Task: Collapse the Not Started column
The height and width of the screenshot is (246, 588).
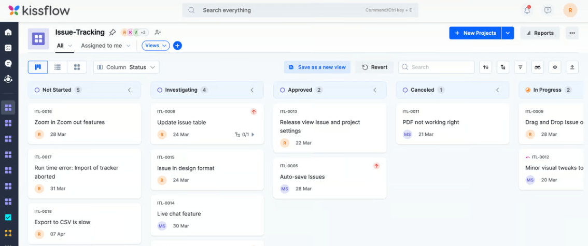Action: [130, 90]
